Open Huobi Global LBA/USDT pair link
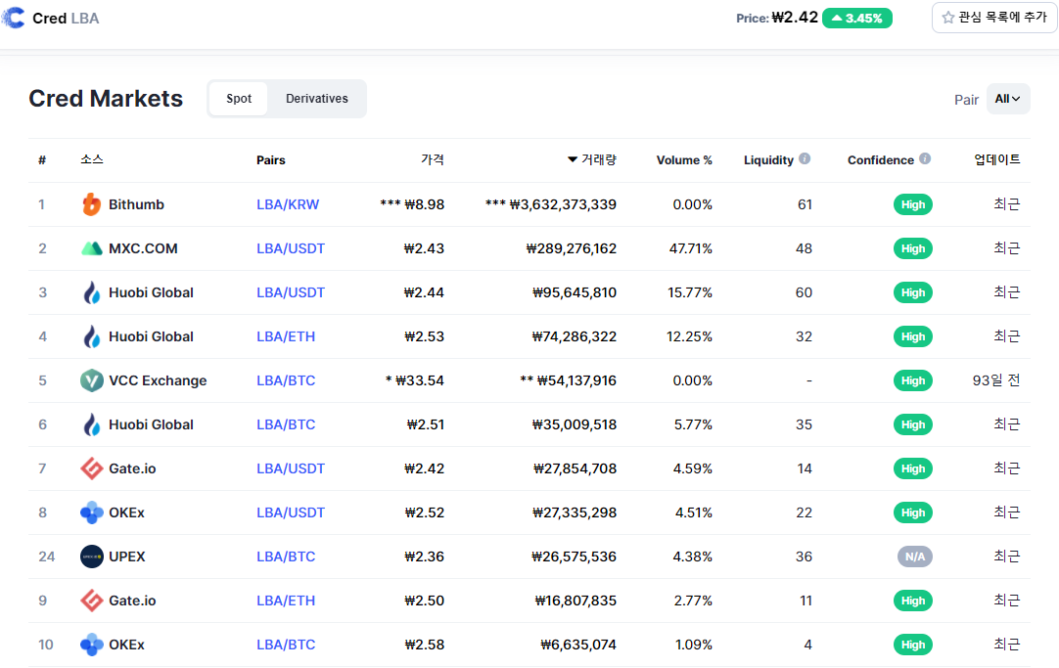The width and height of the screenshot is (1059, 668). (x=291, y=292)
